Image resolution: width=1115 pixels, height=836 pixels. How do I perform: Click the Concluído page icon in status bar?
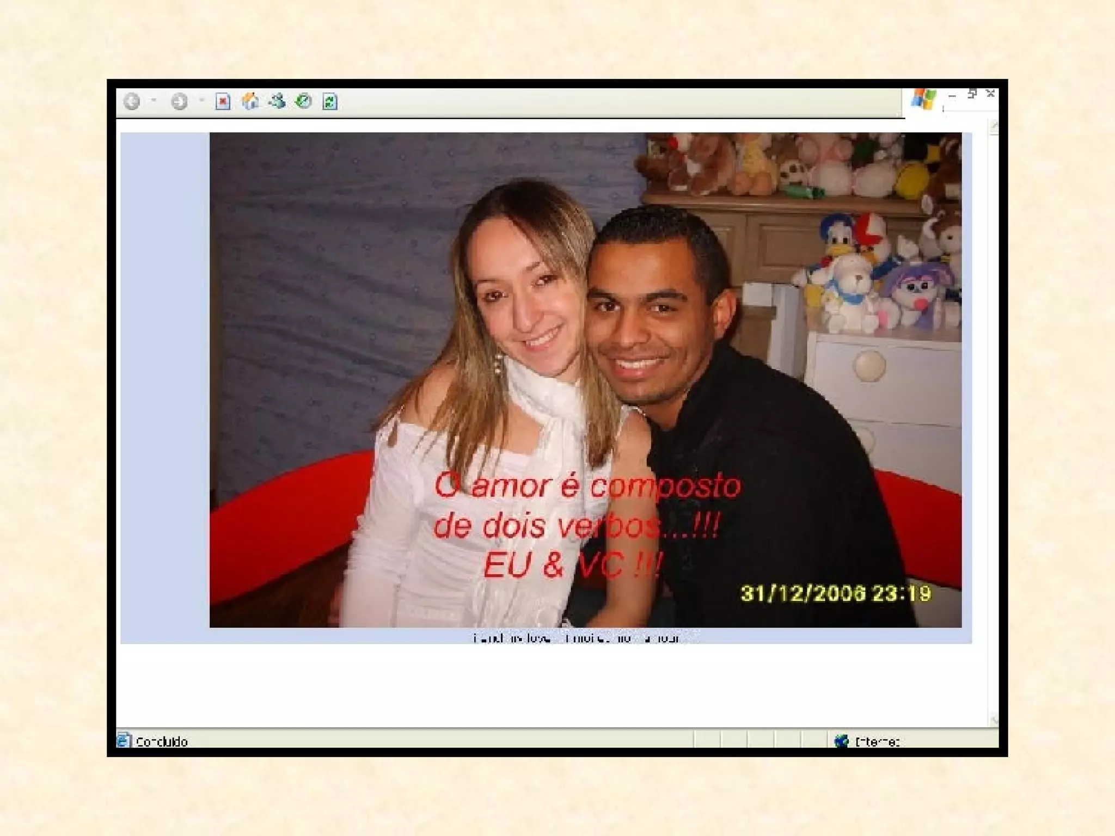124,740
